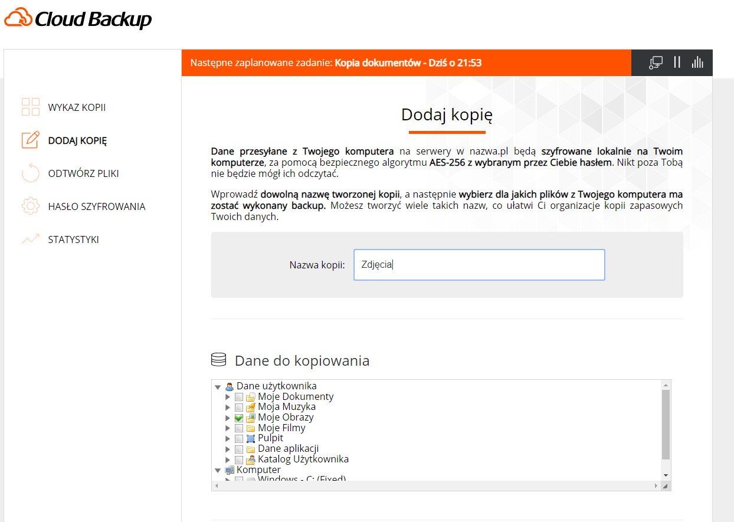Collapse the Komputer tree node
Image resolution: width=734 pixels, height=522 pixels.
pos(218,470)
